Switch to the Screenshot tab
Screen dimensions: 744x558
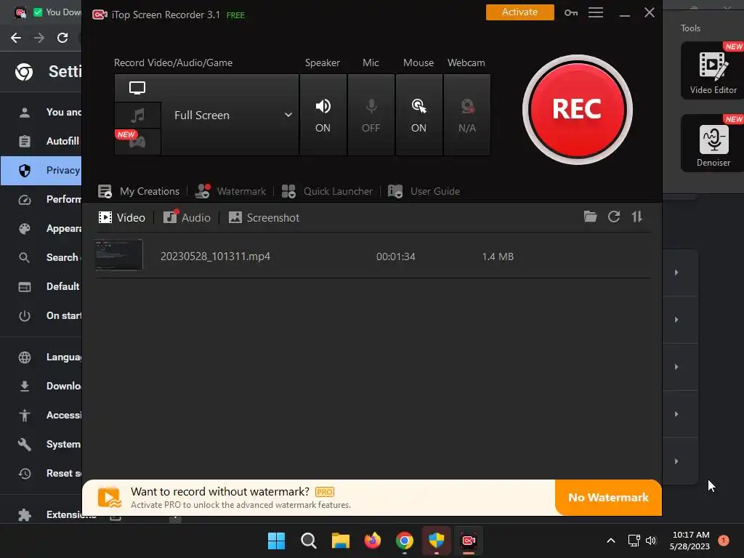(264, 218)
